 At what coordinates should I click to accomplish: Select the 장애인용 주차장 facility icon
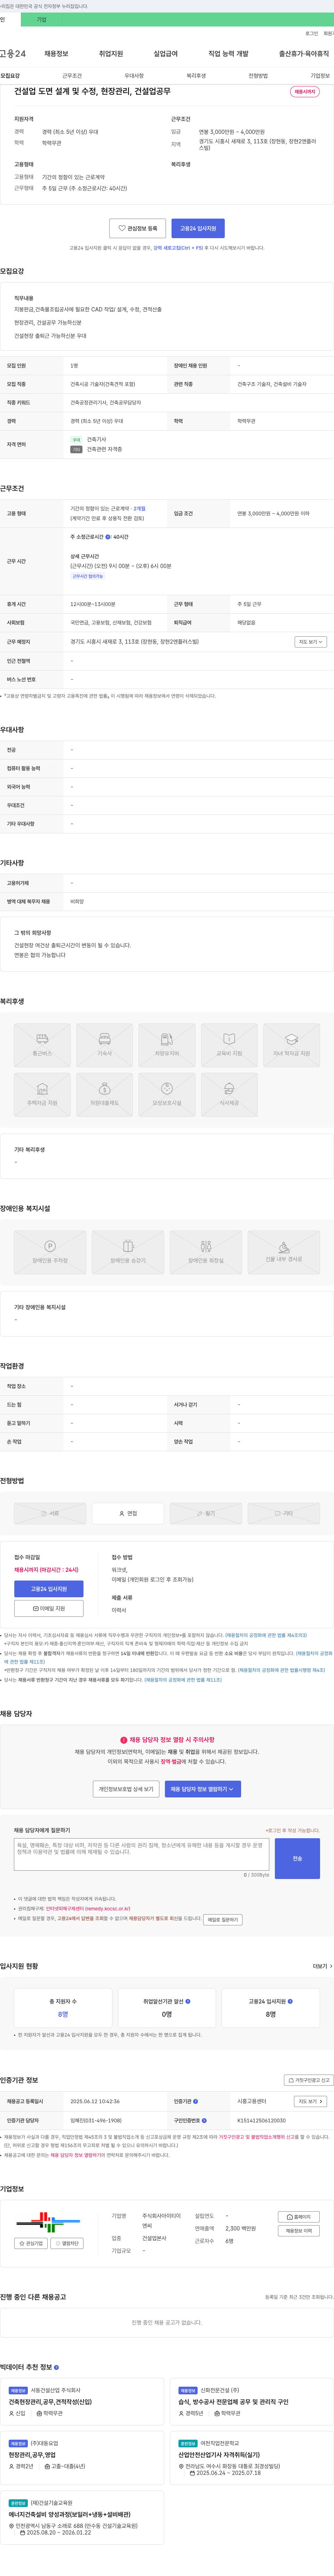(x=50, y=1252)
